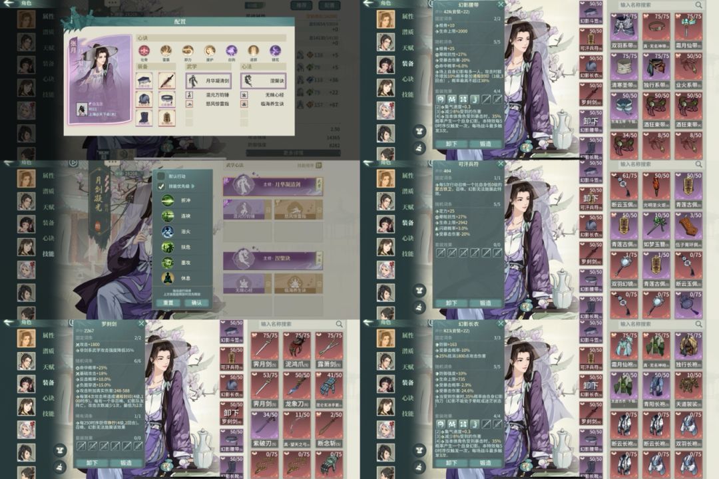The width and height of the screenshot is (719, 479).
Task: Select the 扶急 skill icon
Action: [x=168, y=247]
